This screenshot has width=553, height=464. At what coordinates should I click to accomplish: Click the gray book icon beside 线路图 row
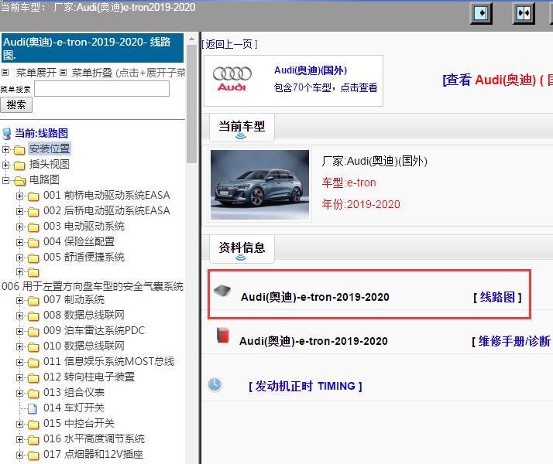(x=222, y=291)
